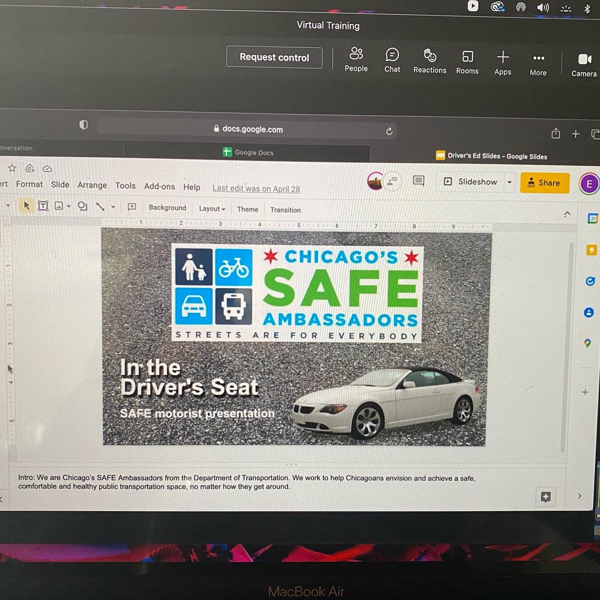
Task: Expand the Slideshow options dropdown arrow
Action: point(509,182)
